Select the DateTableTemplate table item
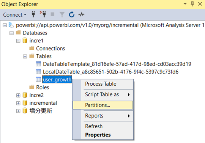The image size is (205, 143). [x=117, y=64]
